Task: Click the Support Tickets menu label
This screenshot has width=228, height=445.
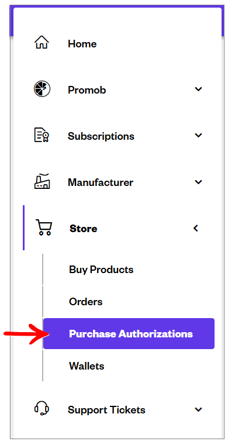Action: [x=106, y=410]
